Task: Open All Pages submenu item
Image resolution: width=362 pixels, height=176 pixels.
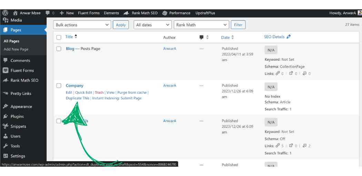Action: point(11,41)
